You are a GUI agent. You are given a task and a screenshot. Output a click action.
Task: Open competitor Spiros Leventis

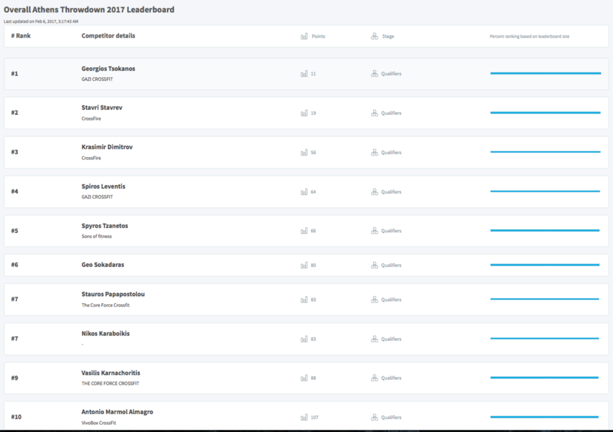click(103, 187)
